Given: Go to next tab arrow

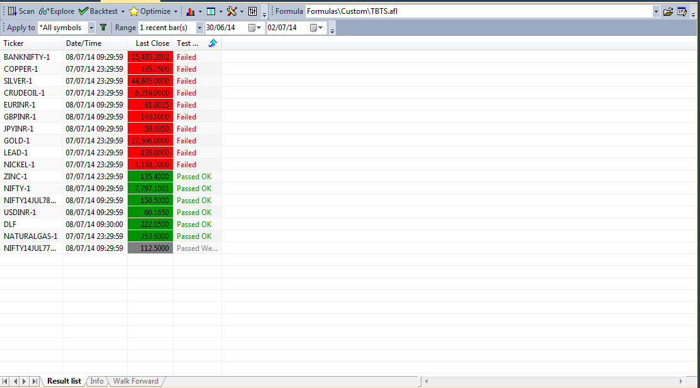Looking at the screenshot, I should [25, 381].
